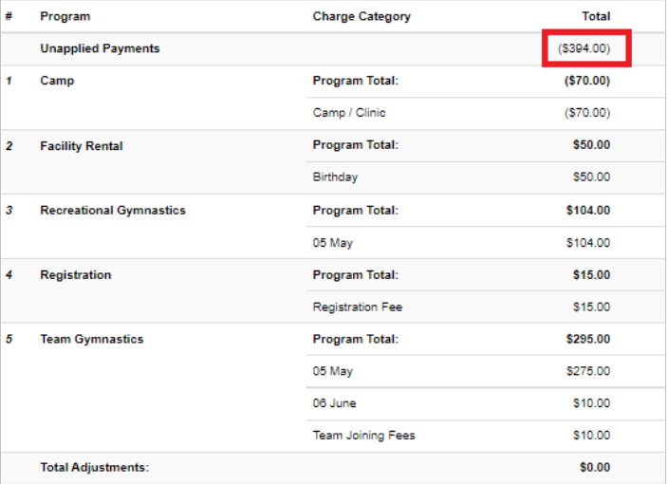Click the Registration Fee charge category
The image size is (668, 484).
click(x=358, y=307)
